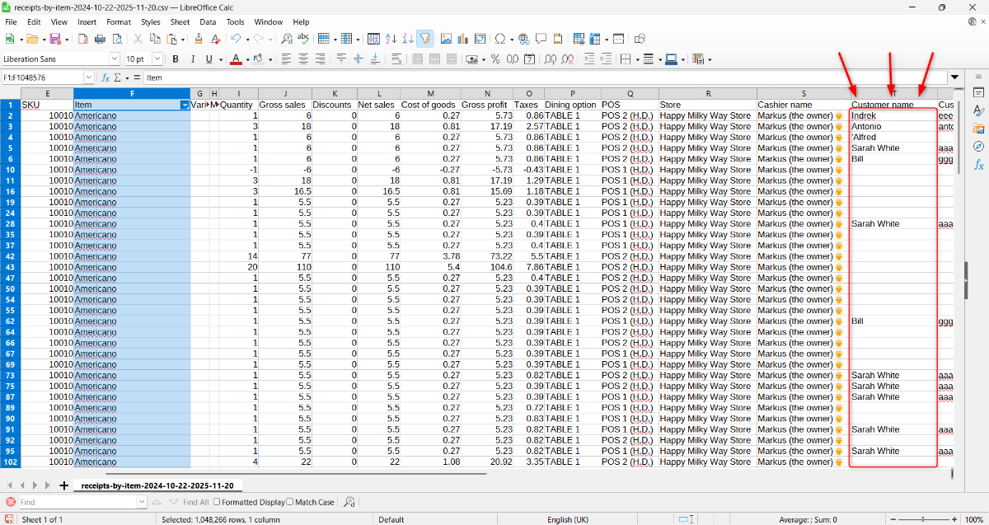Viewport: 989px width, 525px height.
Task: Open the Function Wizard fx icon
Action: point(105,77)
